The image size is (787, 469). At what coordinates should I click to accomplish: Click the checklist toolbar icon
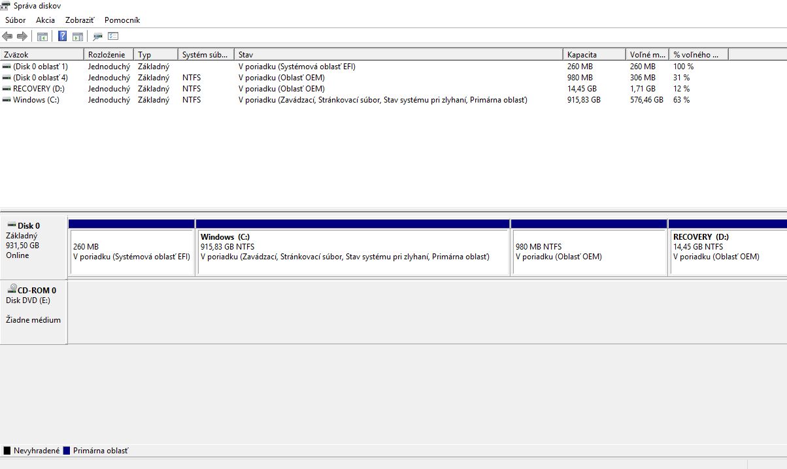point(113,37)
